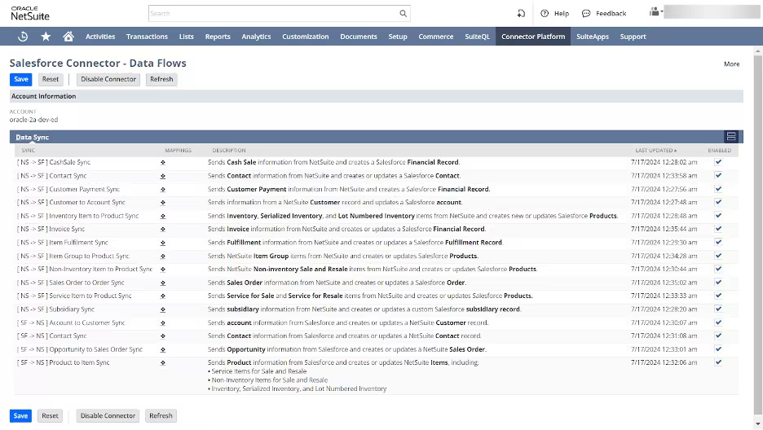This screenshot has width=763, height=430.
Task: Uncheck Enabled for Subsidiary Sync
Action: pyautogui.click(x=718, y=309)
